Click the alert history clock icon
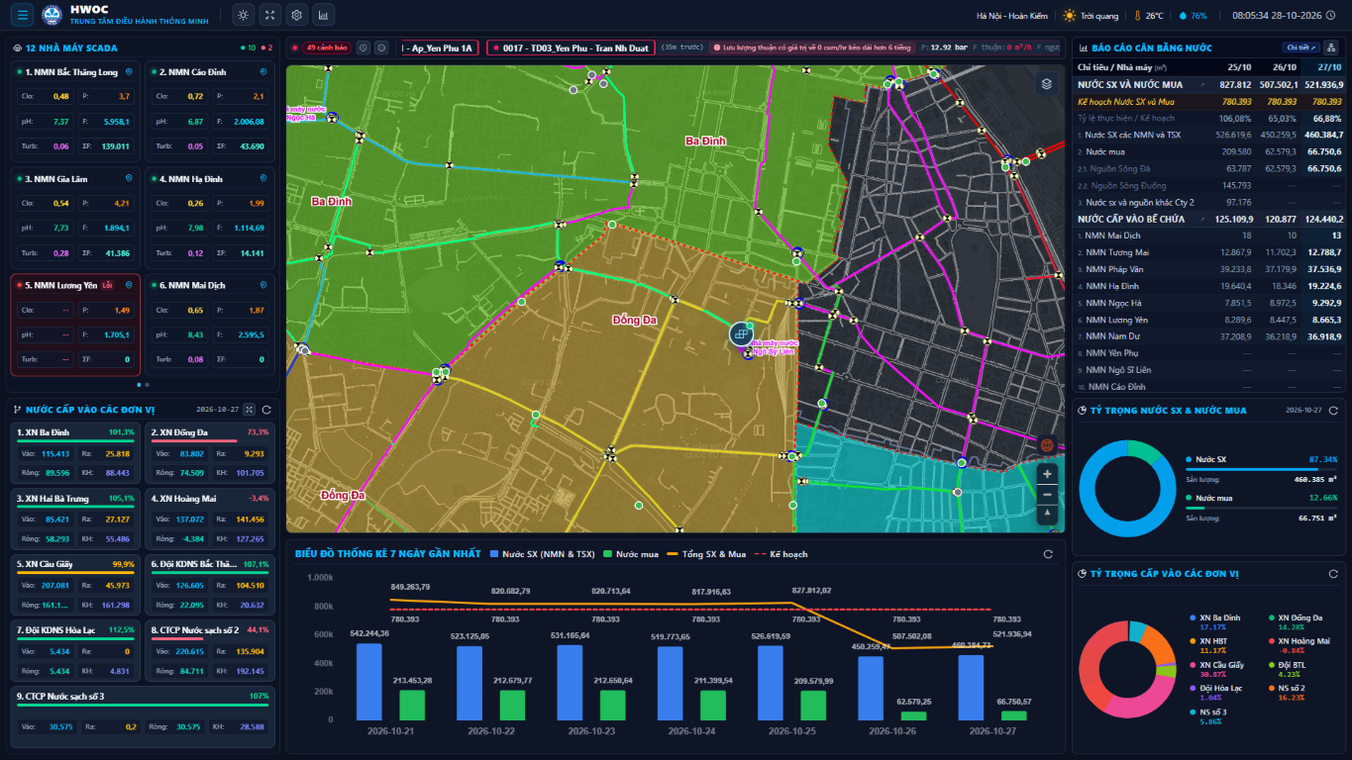1352x760 pixels. (364, 47)
